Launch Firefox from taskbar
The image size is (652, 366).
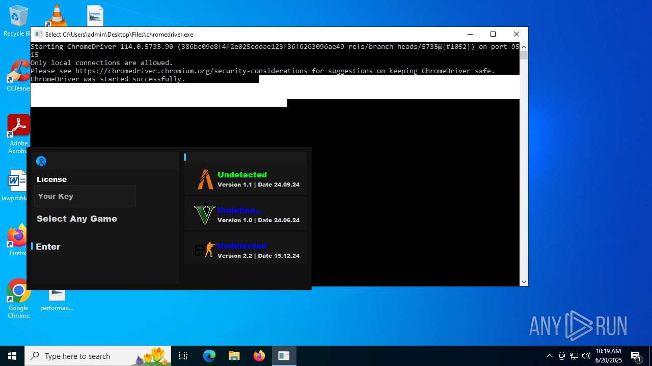click(259, 356)
